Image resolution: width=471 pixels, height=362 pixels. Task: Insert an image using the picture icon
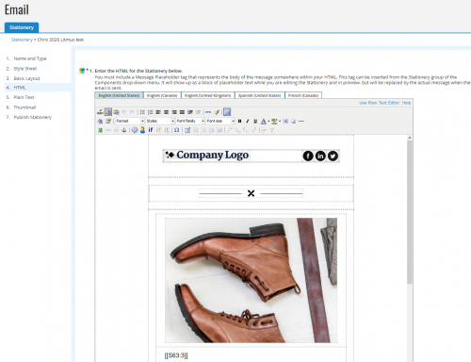click(x=100, y=130)
